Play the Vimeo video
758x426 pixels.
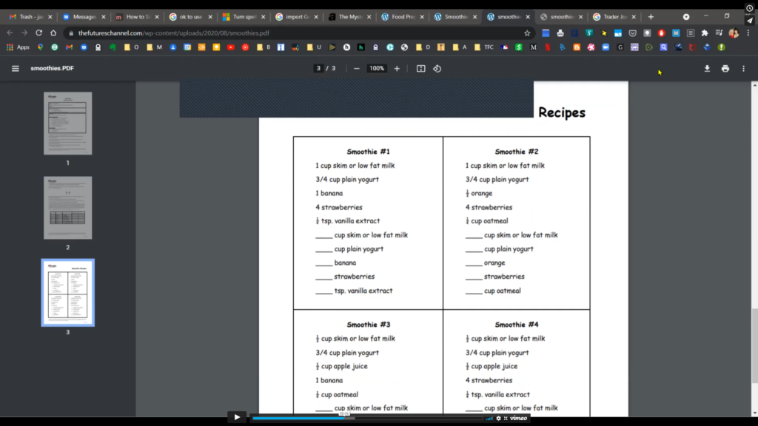[237, 417]
